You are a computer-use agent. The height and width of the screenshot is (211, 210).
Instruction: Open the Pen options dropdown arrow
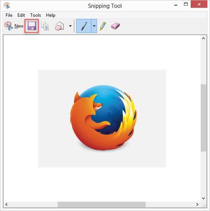[94, 26]
